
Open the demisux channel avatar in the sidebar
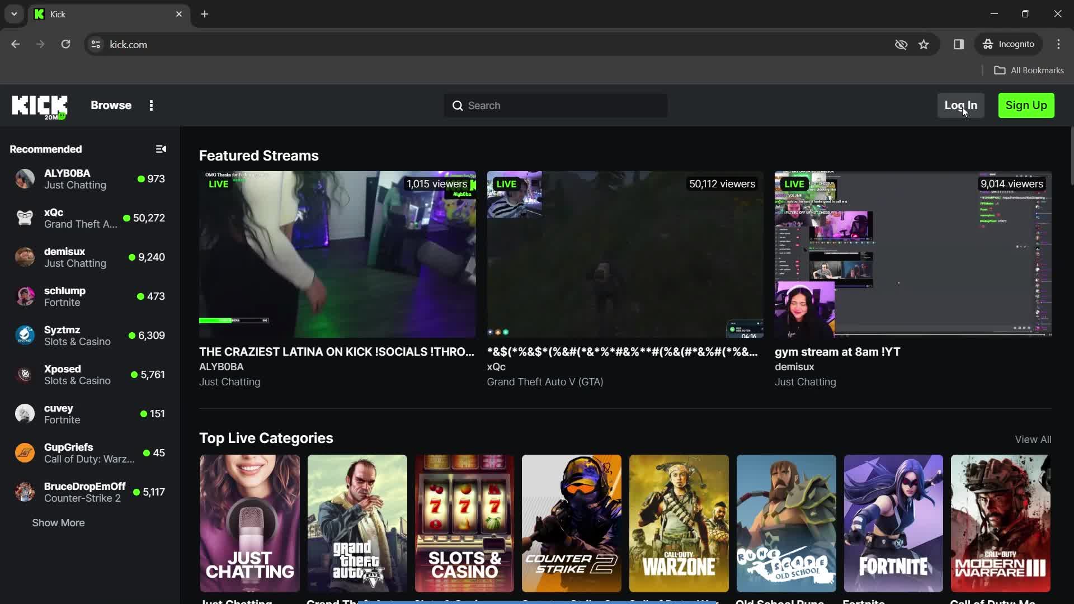click(25, 257)
